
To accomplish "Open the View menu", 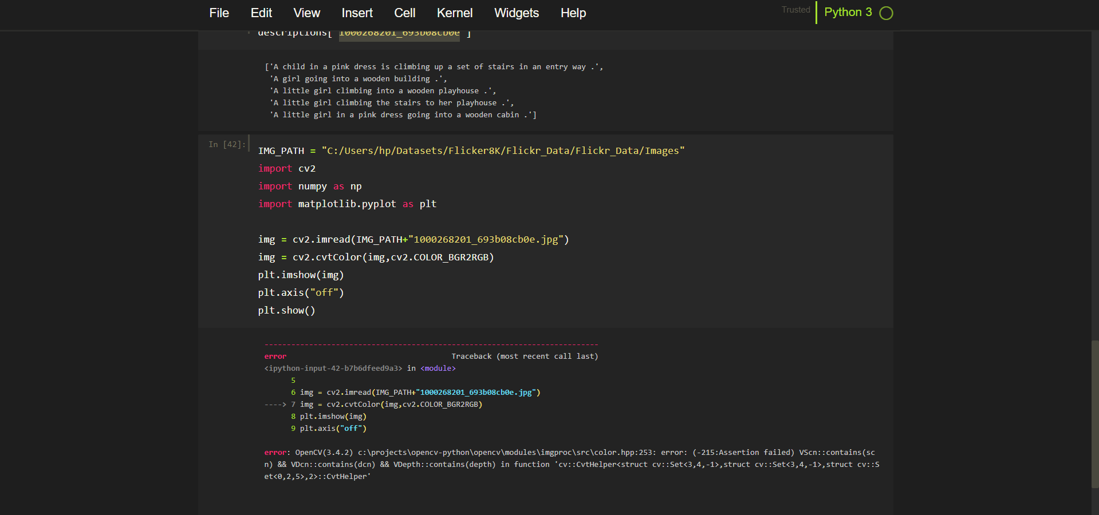I will (x=306, y=13).
